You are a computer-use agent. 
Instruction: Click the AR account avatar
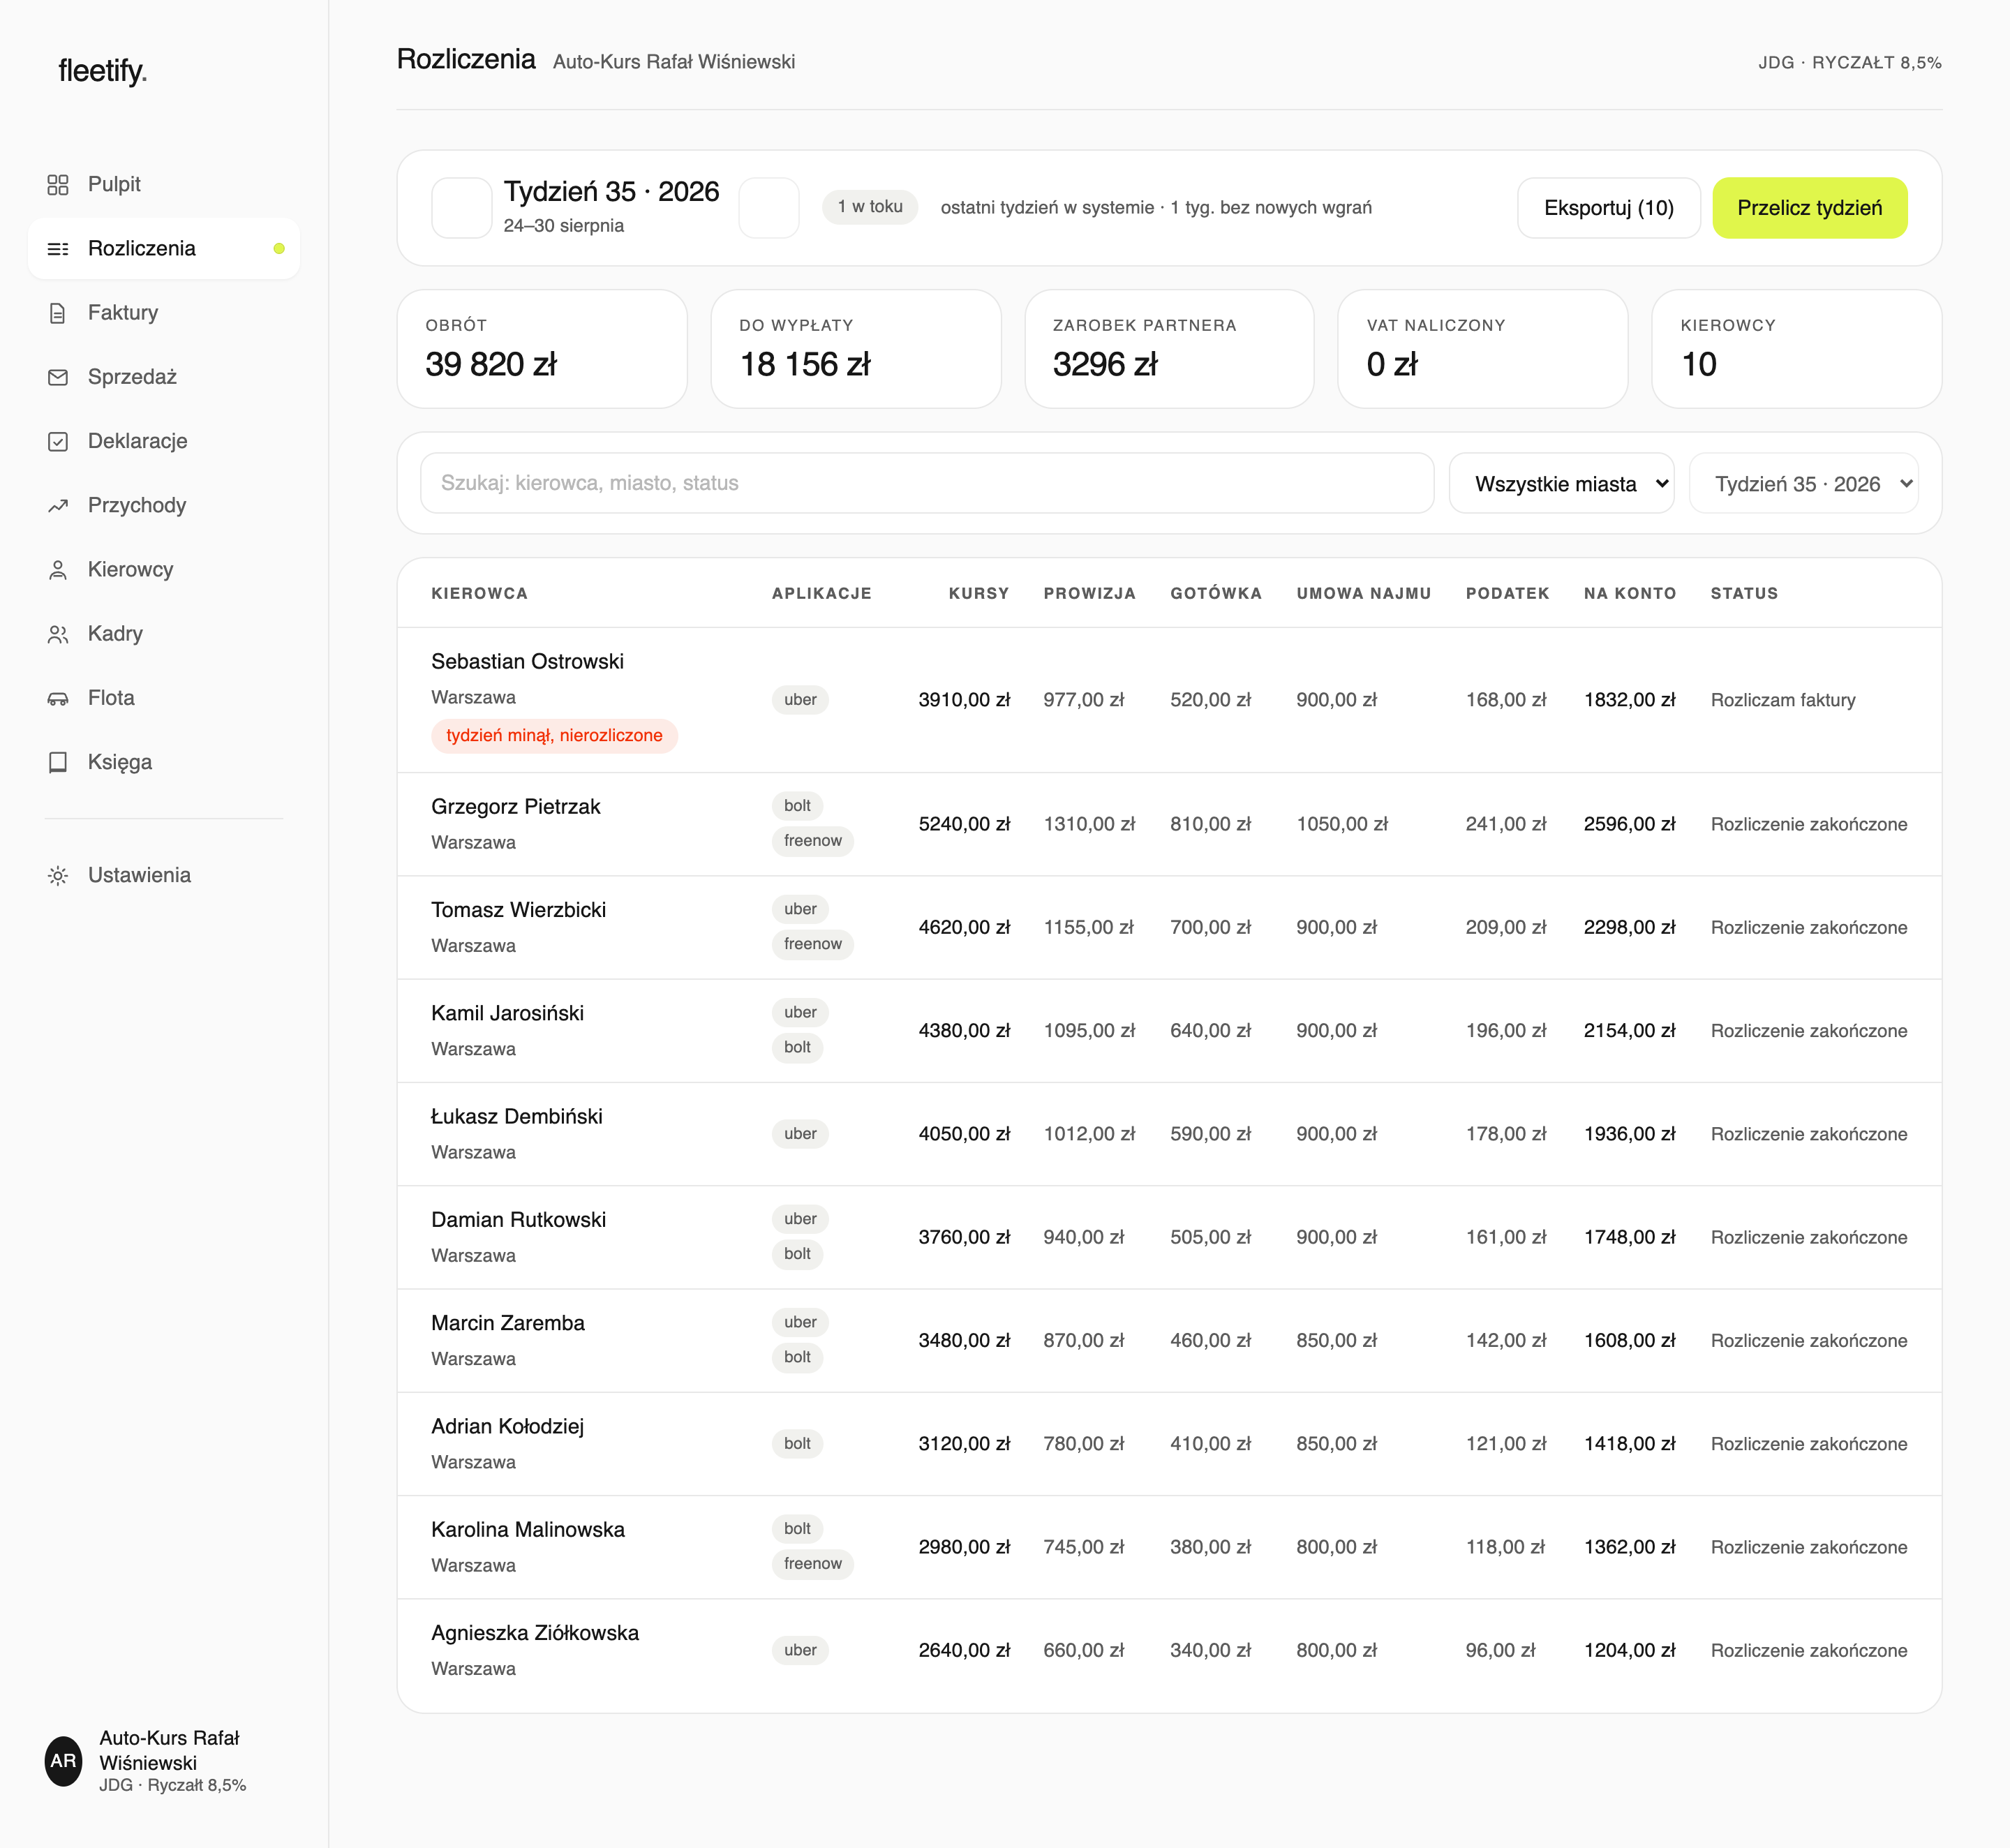[64, 1761]
